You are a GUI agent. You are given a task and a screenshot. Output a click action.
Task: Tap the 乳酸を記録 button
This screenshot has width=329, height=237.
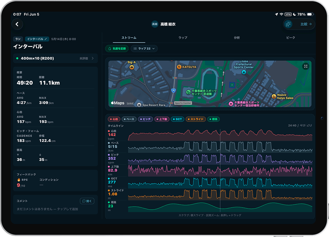[x=117, y=49]
